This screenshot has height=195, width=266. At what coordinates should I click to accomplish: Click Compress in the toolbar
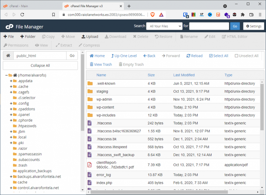(89, 45)
